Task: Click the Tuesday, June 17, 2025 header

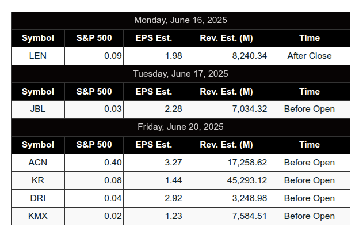Action: 181,74
